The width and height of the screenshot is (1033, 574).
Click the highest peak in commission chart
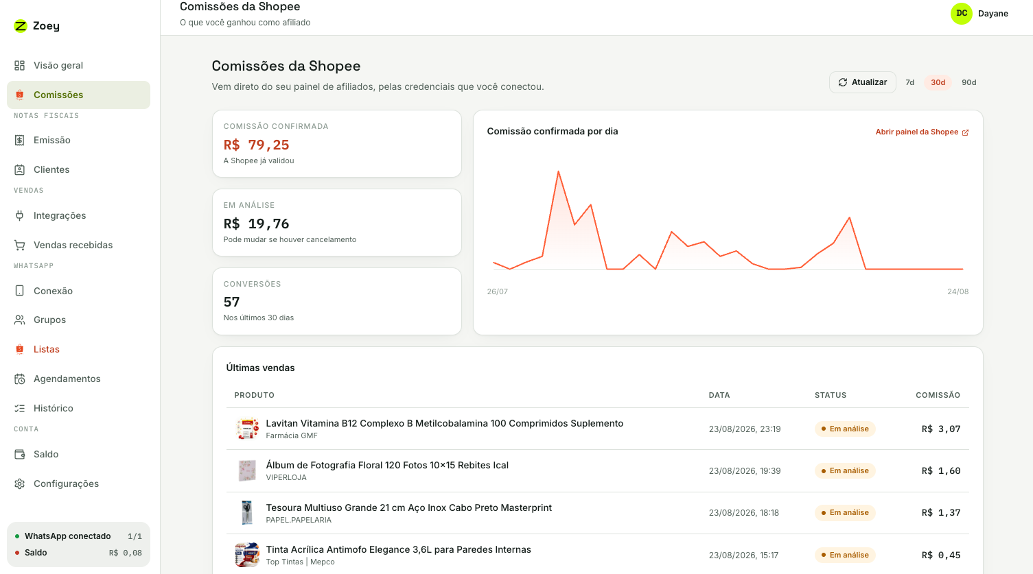559,171
